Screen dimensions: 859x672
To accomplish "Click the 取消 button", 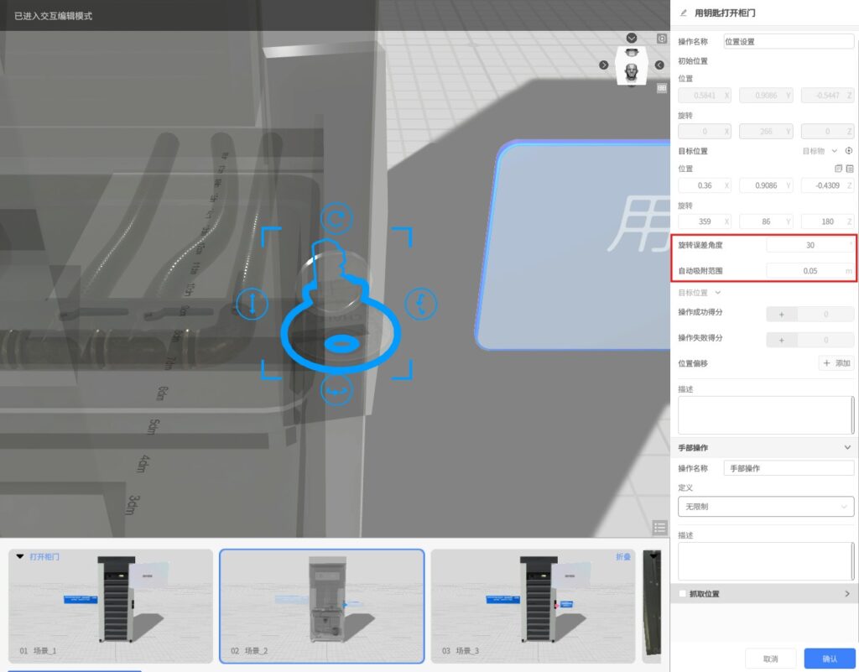I will coord(770,659).
